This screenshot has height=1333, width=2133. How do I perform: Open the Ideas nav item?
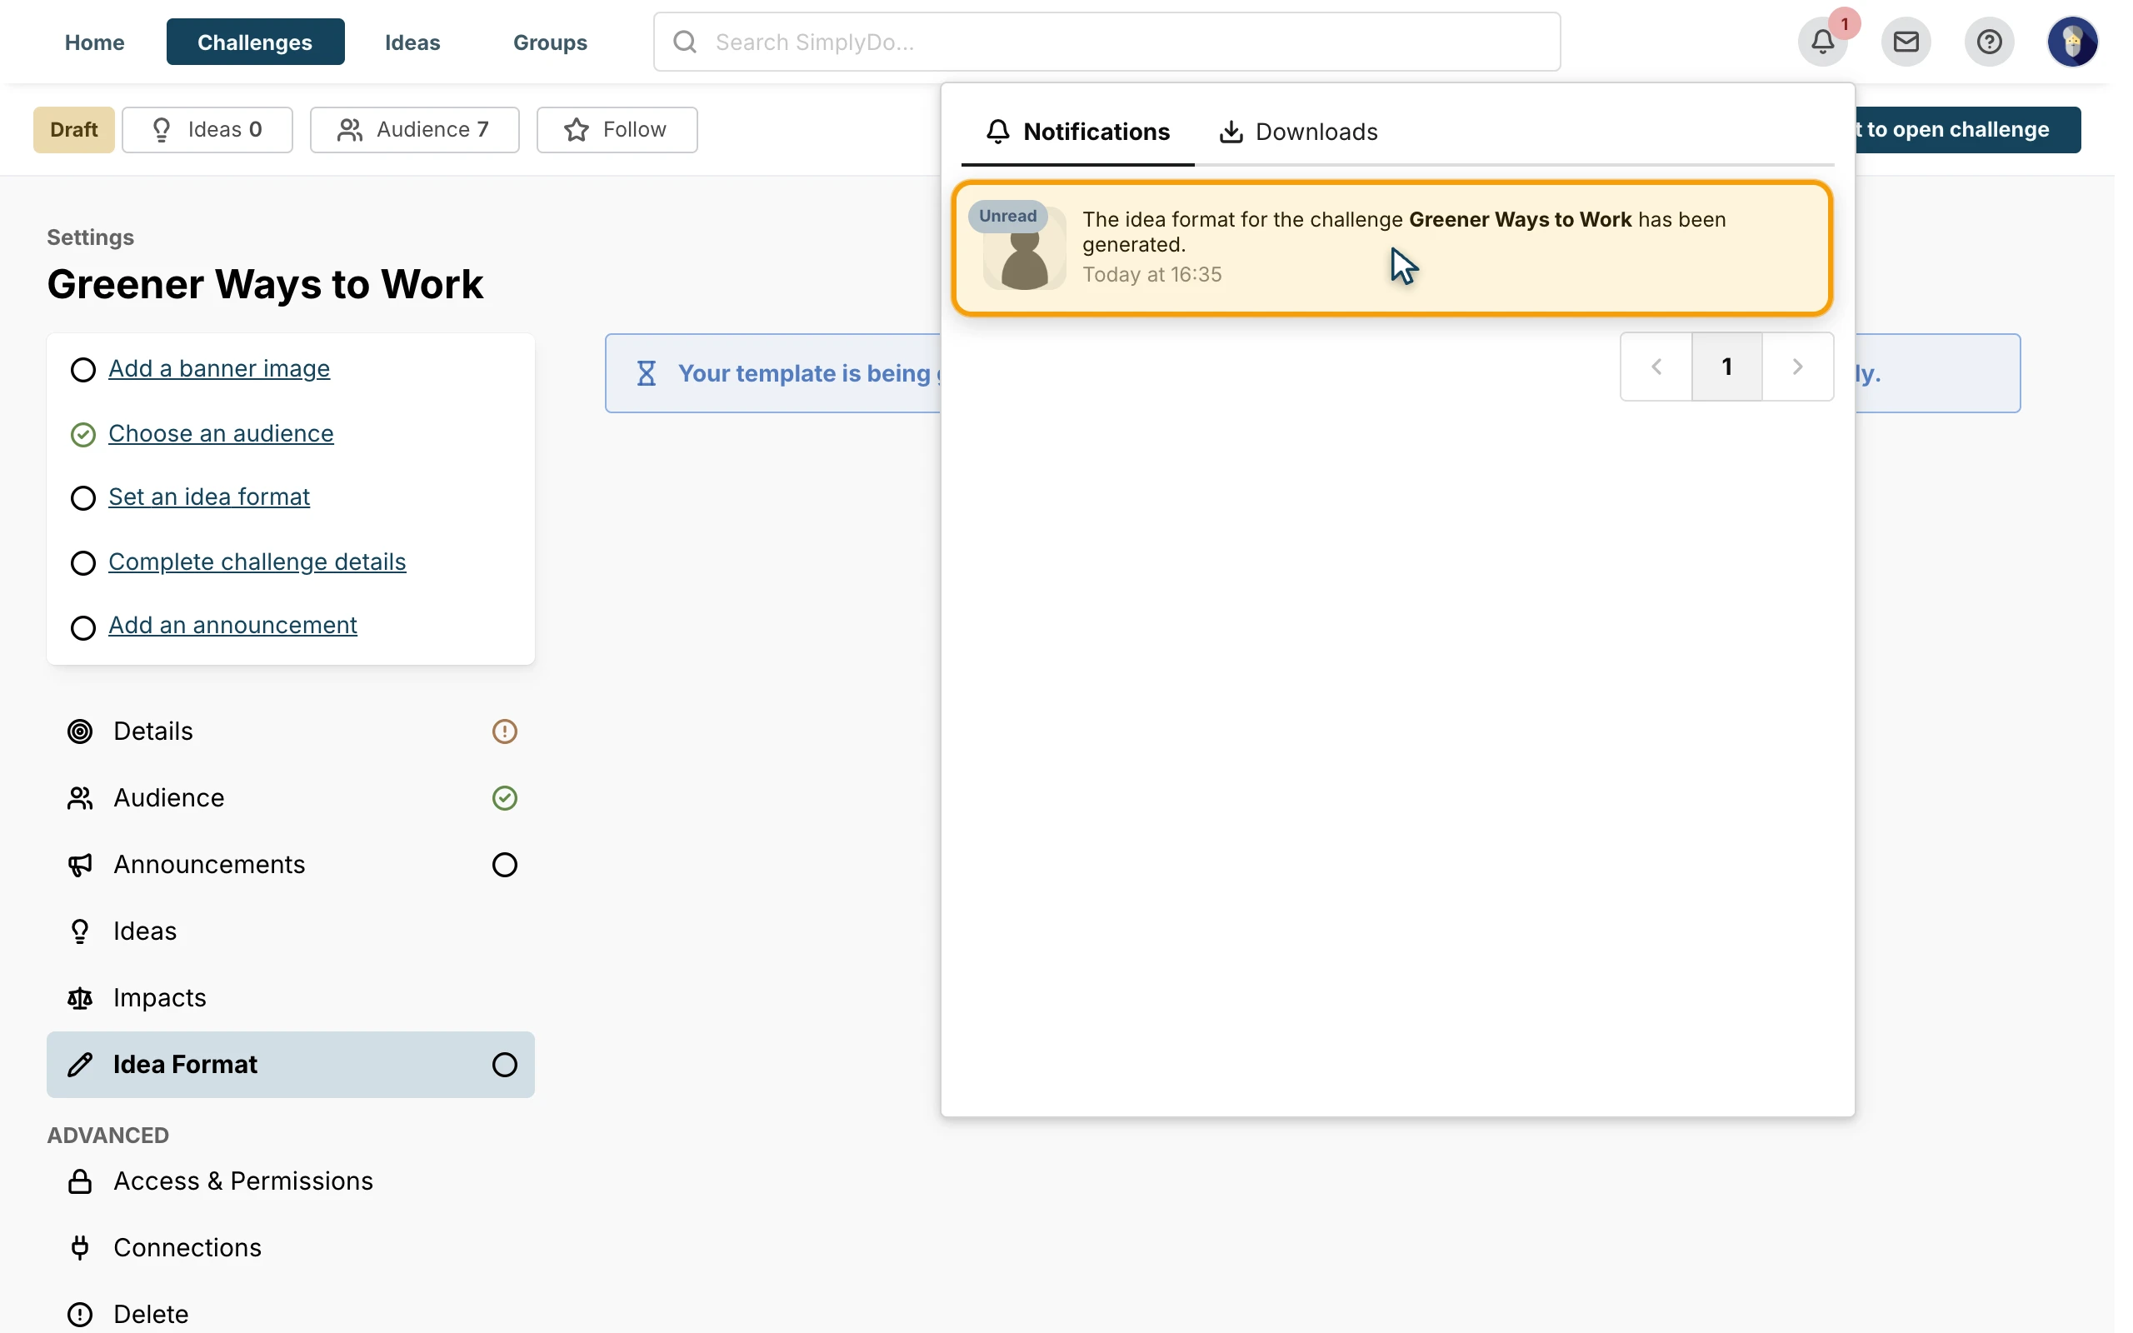(x=412, y=42)
